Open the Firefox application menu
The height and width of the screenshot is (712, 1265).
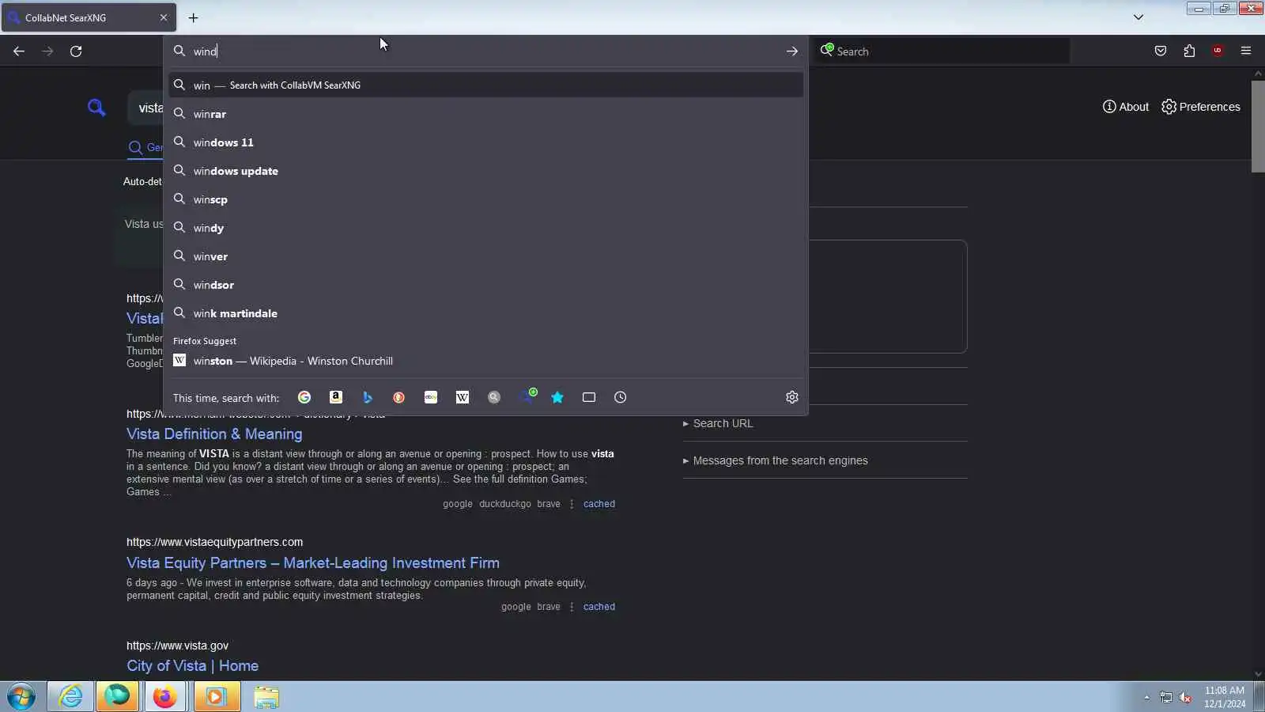1246,51
